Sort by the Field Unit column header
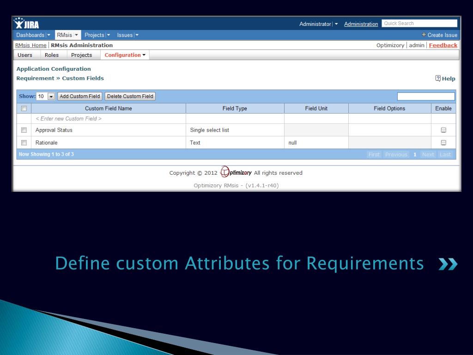Viewport: 473px width, 355px height. pyautogui.click(x=316, y=108)
